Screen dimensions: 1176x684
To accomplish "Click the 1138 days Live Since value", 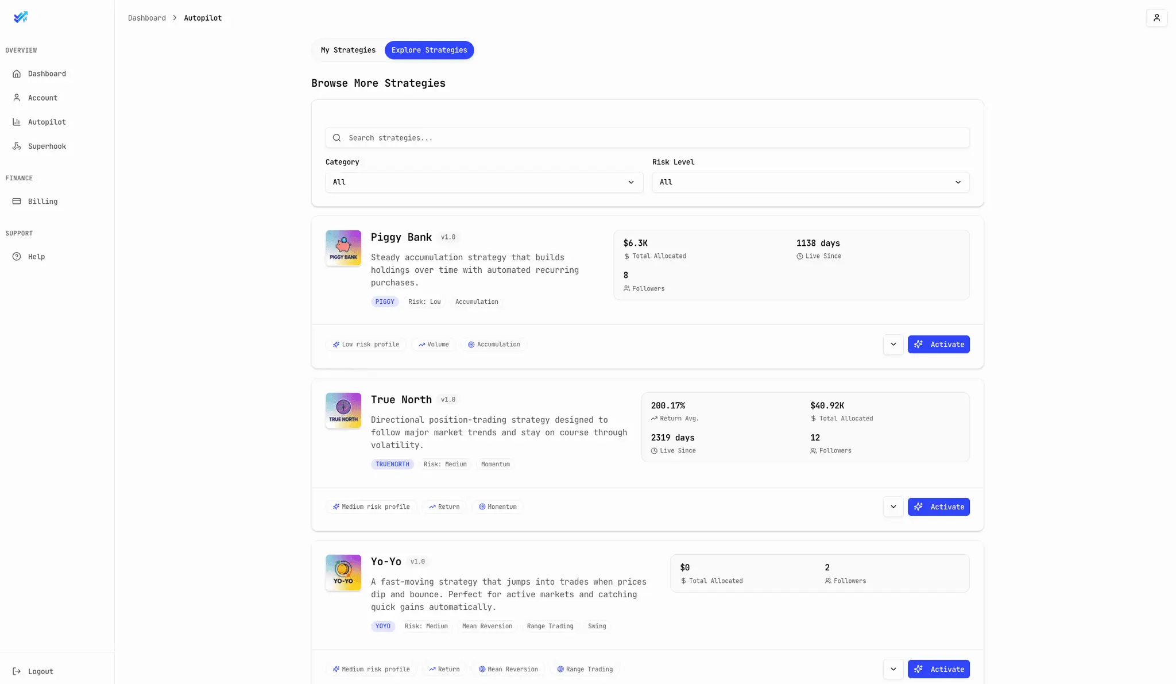I will coord(818,243).
